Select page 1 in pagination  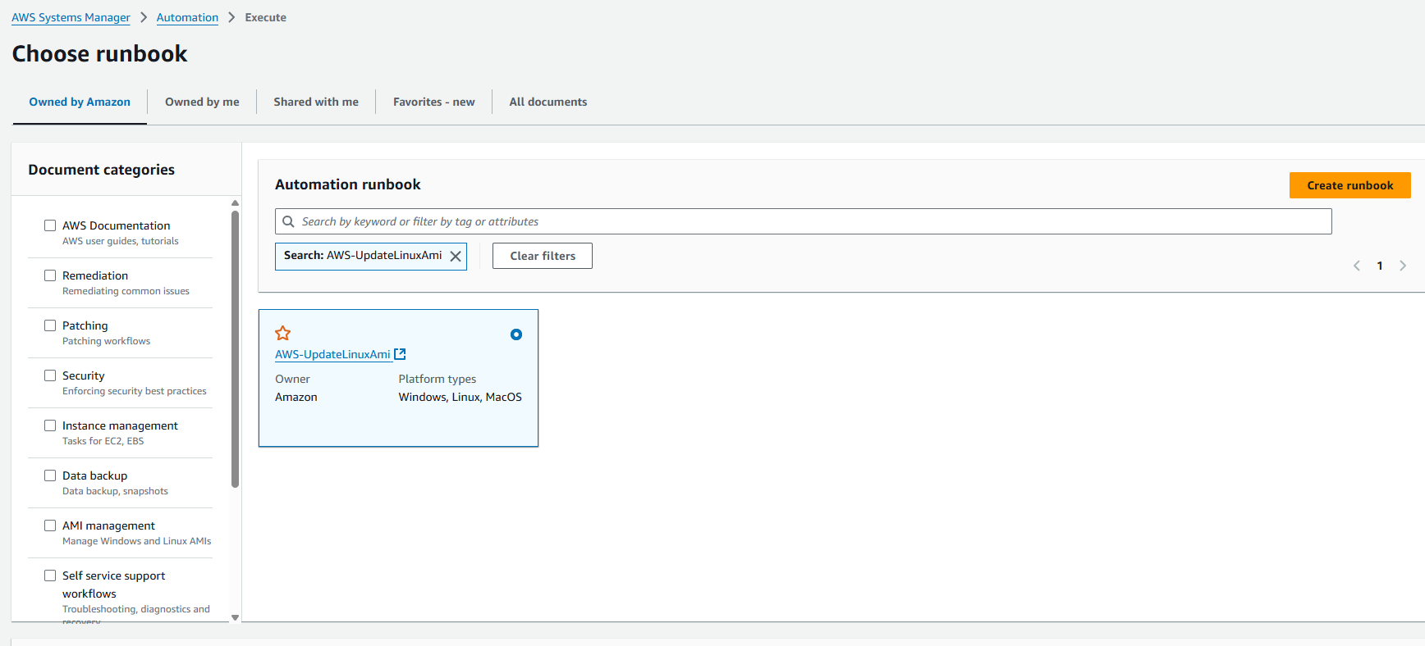(1380, 266)
